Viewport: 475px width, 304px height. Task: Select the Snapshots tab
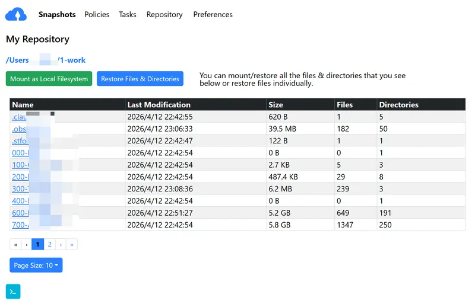57,15
